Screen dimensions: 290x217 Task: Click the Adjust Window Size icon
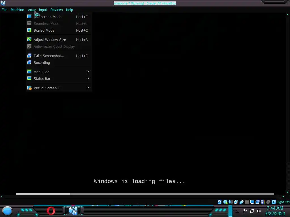tap(29, 40)
